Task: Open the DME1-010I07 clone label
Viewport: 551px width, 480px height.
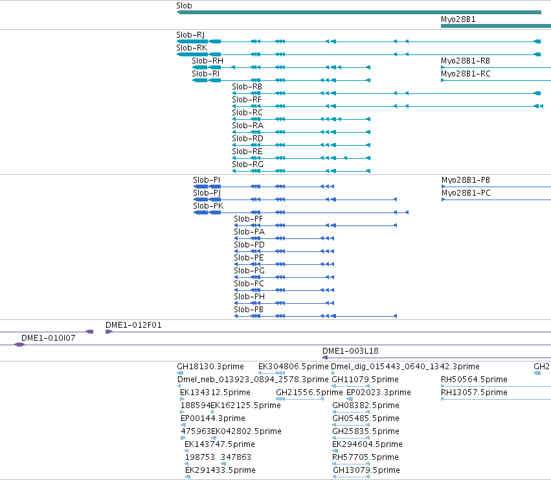Action: tap(49, 338)
